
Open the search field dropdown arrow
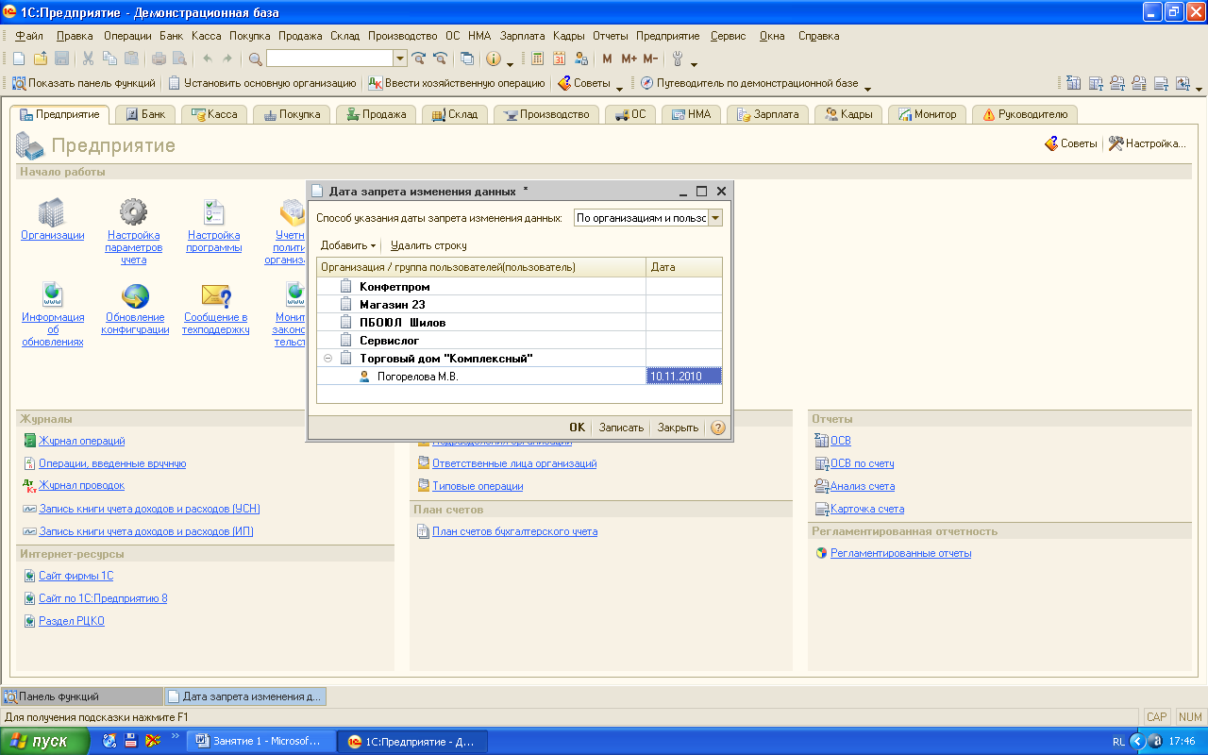(x=400, y=59)
